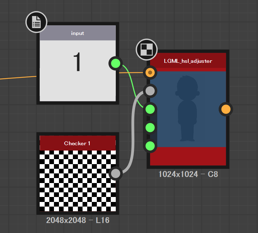Click the gray input connector on LGML_hsl_adjuster
Viewport: 258px width, 233px height.
tap(150, 91)
